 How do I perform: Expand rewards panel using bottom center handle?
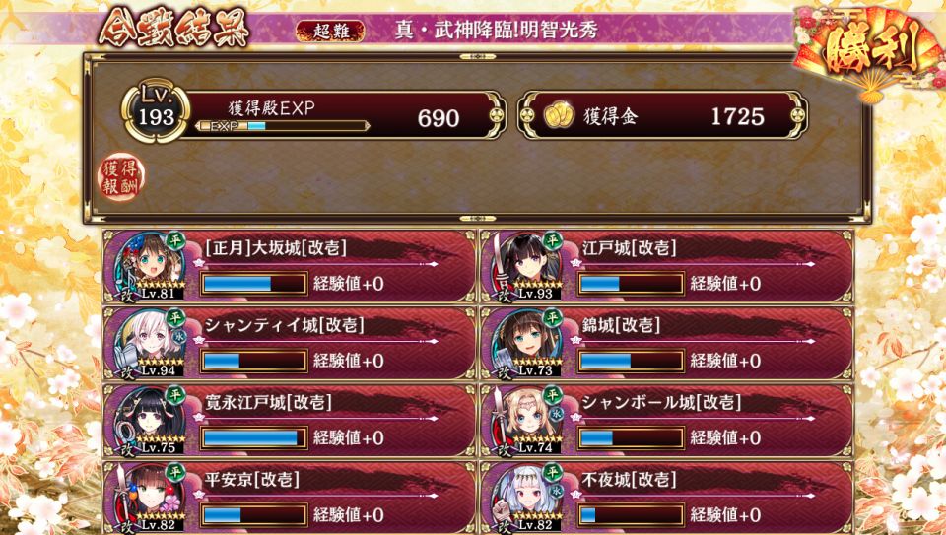click(x=477, y=219)
